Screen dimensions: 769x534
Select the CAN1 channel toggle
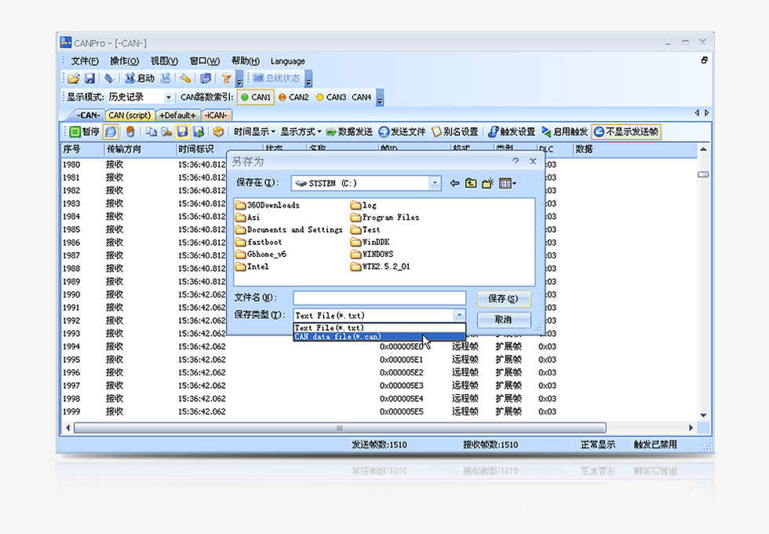[256, 97]
